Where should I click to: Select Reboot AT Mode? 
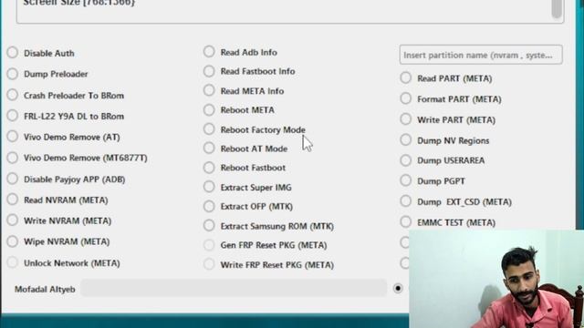pos(209,149)
